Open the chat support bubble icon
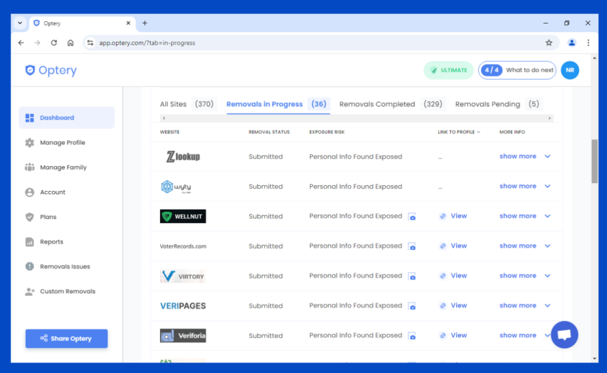Image resolution: width=607 pixels, height=373 pixels. coord(564,335)
